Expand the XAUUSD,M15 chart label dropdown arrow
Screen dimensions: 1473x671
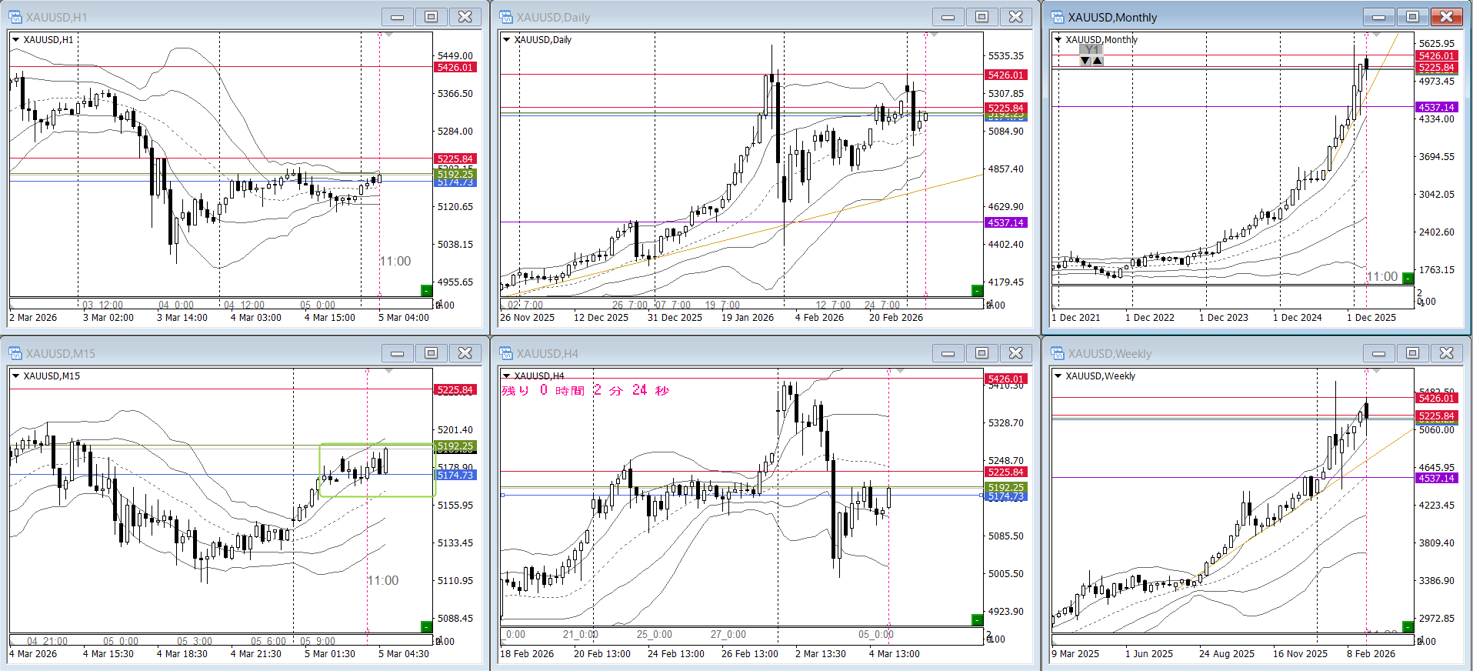(15, 376)
